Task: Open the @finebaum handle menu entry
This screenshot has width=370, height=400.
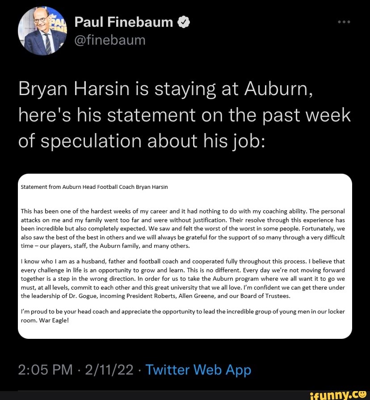Action: coord(110,40)
